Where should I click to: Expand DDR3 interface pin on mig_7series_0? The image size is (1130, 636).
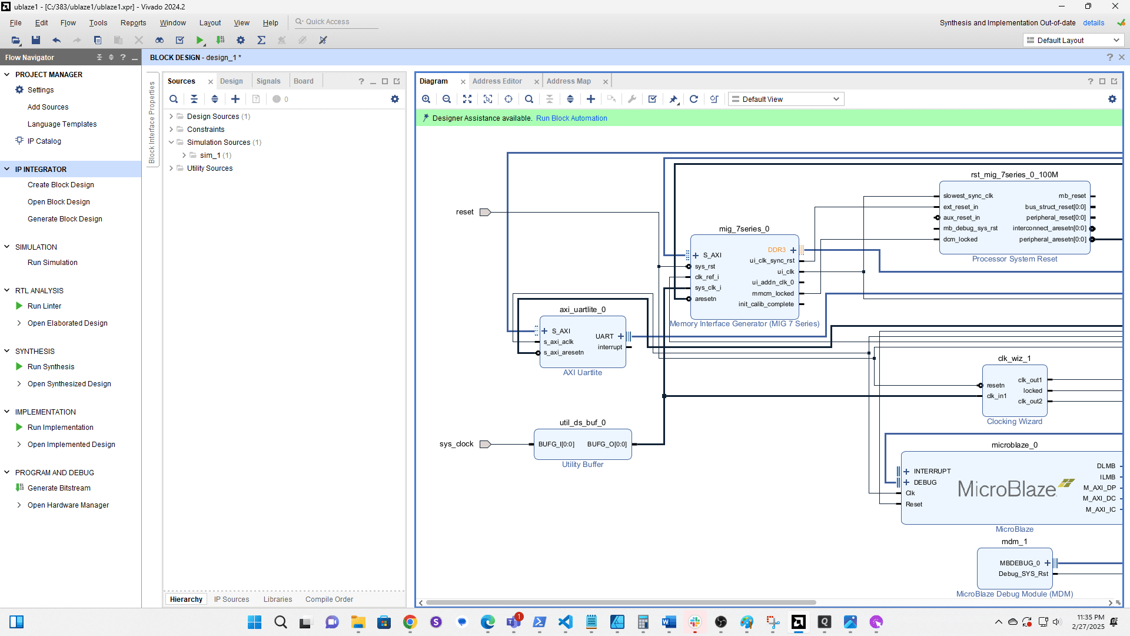pyautogui.click(x=793, y=250)
